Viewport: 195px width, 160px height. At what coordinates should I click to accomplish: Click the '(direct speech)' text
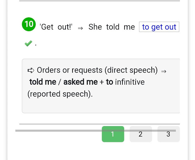coord(131,70)
